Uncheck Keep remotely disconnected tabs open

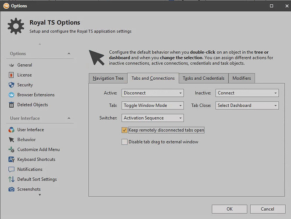(125, 130)
